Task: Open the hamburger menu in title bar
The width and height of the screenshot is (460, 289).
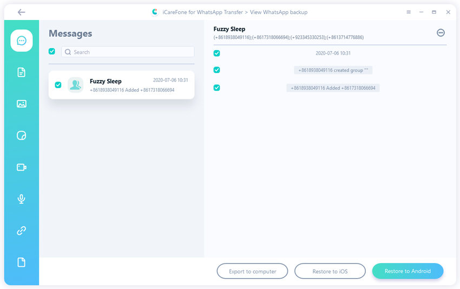Action: (409, 12)
